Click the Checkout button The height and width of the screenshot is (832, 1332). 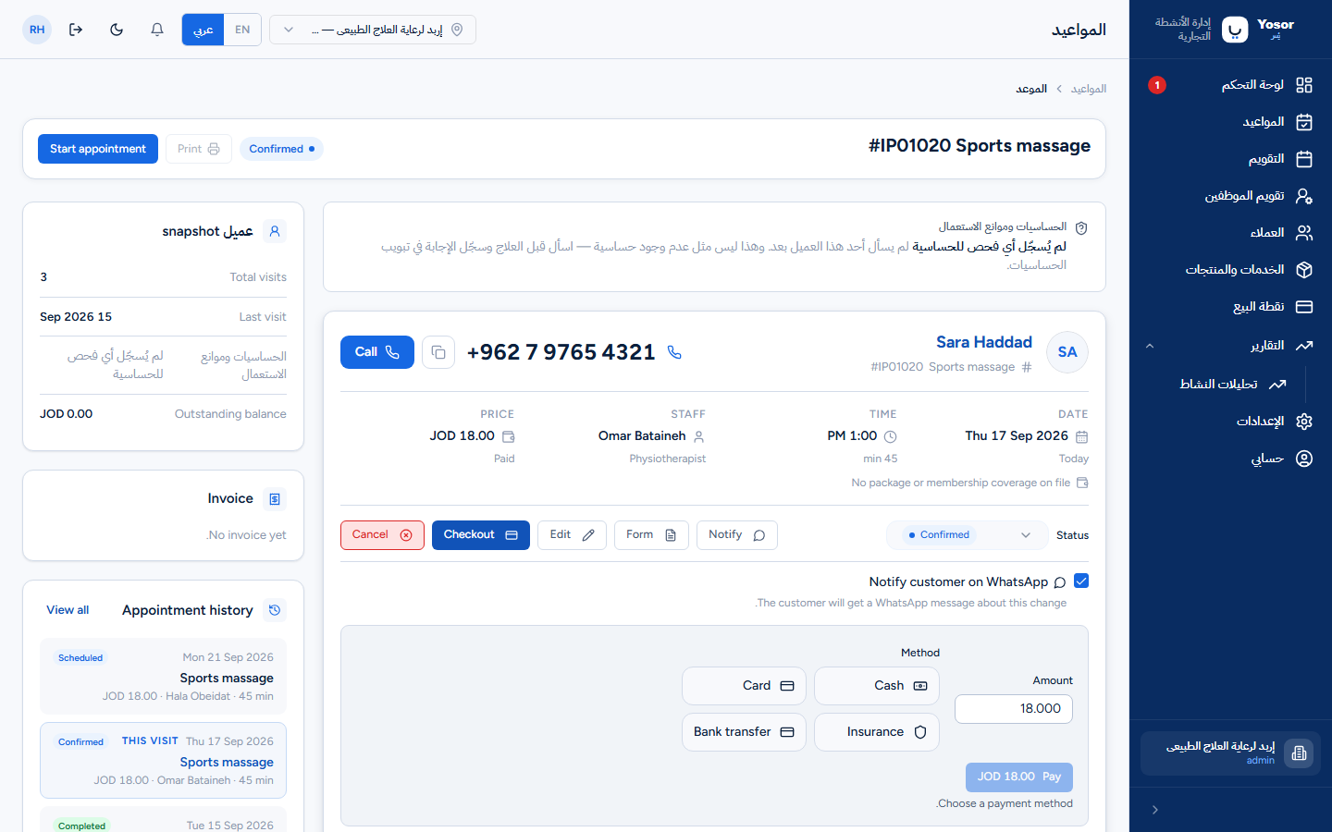[x=481, y=535]
